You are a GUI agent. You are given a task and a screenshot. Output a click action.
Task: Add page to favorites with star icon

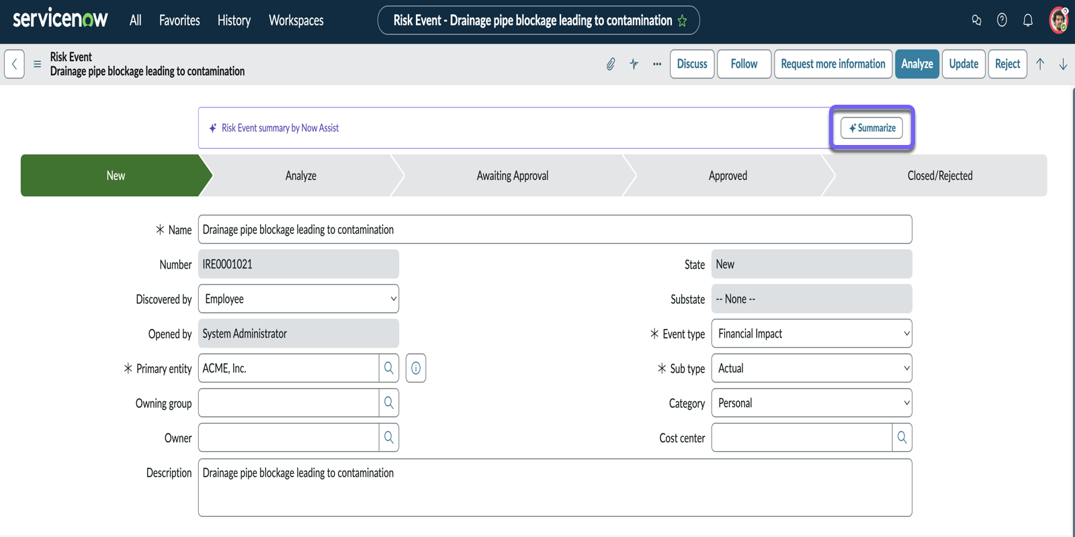[x=683, y=21]
